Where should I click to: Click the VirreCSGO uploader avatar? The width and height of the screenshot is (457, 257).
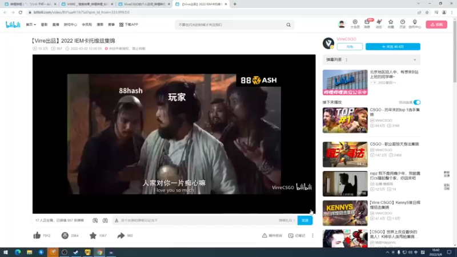tap(328, 43)
